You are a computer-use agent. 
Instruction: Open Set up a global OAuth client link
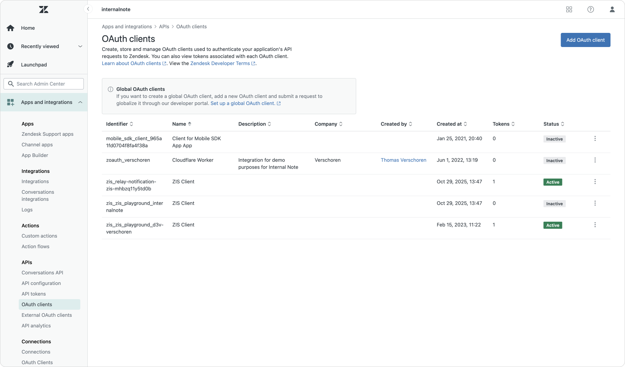[245, 103]
